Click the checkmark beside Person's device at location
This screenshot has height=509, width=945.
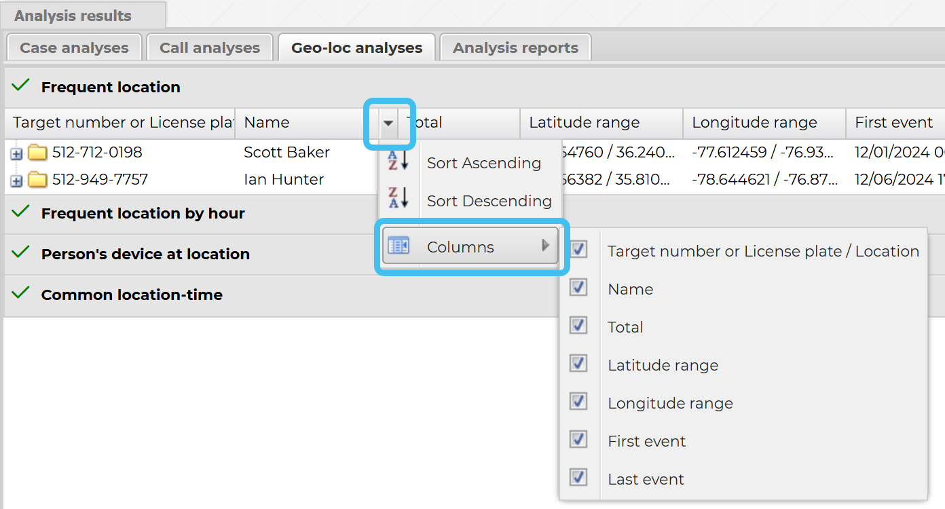(21, 252)
